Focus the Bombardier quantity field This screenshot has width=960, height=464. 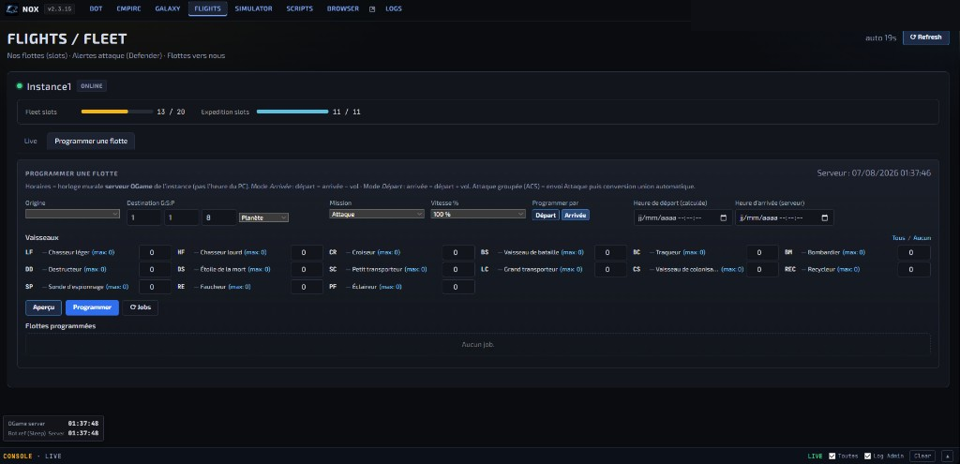tap(914, 252)
